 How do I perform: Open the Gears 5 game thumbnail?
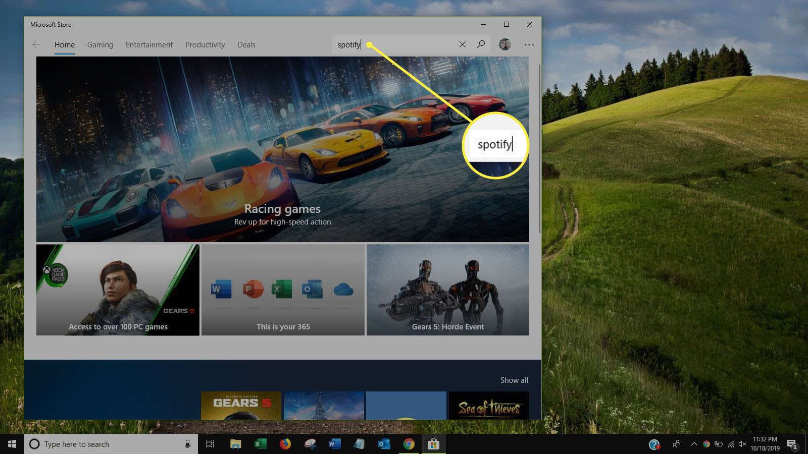coord(241,406)
